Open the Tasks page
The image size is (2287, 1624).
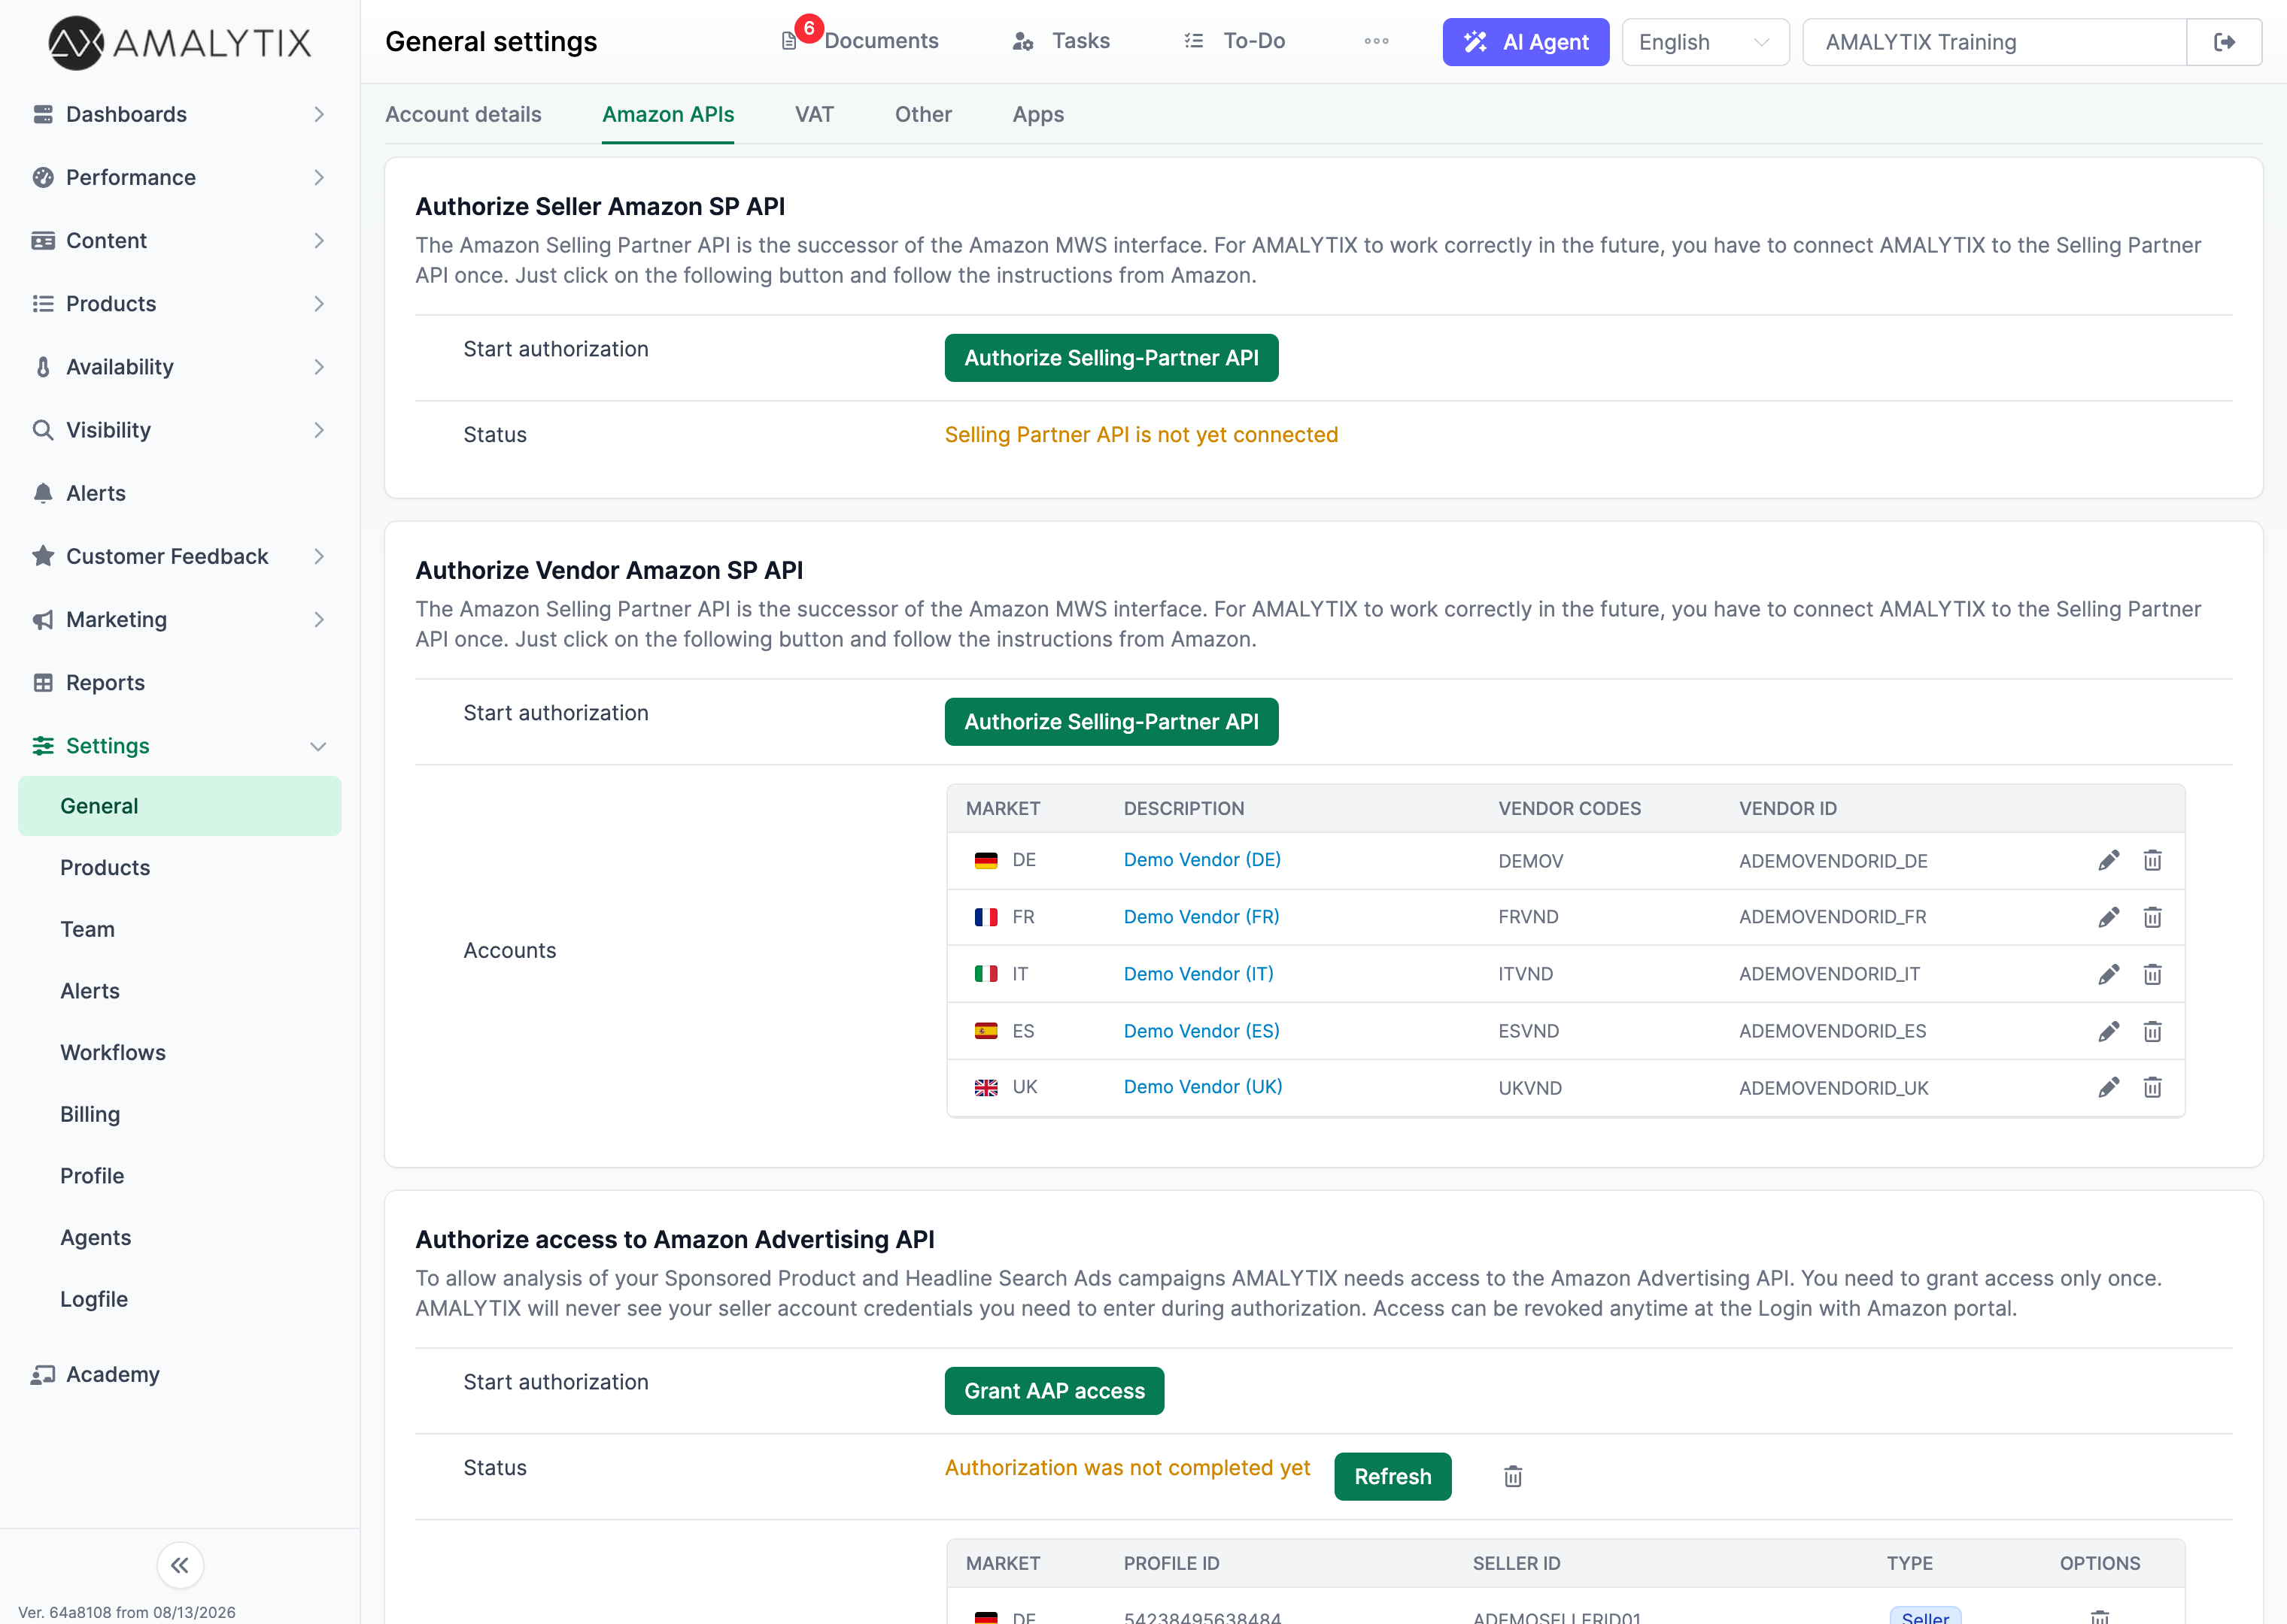pos(1061,41)
